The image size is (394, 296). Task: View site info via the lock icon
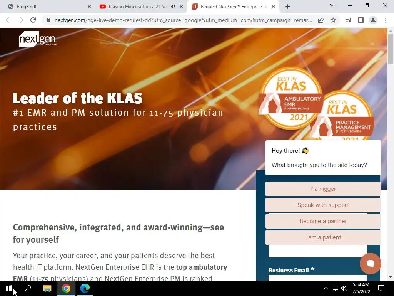pos(48,20)
